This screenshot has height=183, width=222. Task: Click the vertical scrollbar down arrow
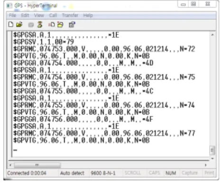(x=213, y=158)
